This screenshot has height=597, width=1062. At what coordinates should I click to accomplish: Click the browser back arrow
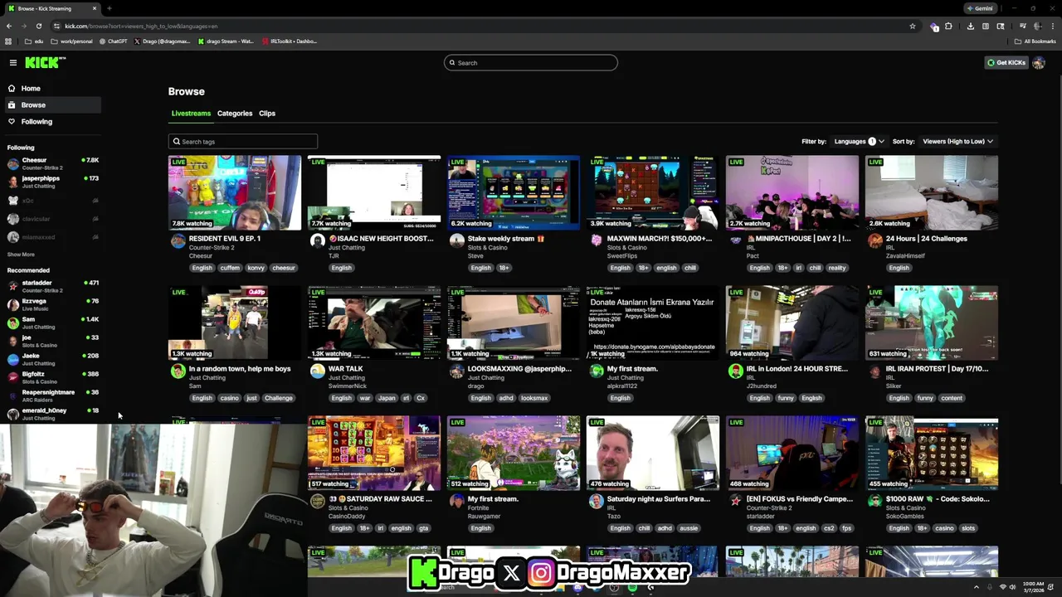(9, 26)
